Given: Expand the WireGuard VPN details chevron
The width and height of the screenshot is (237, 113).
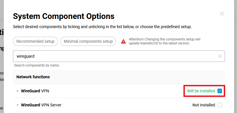Looking at the screenshot, I should coord(18,91).
